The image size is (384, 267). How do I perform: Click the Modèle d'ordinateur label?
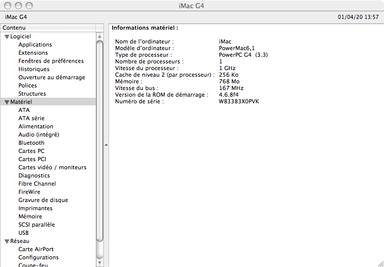pyautogui.click(x=144, y=48)
